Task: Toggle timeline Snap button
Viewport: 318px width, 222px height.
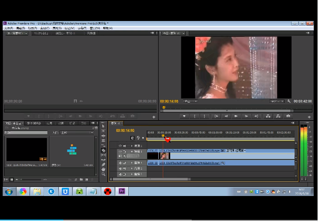Action: 132,138
